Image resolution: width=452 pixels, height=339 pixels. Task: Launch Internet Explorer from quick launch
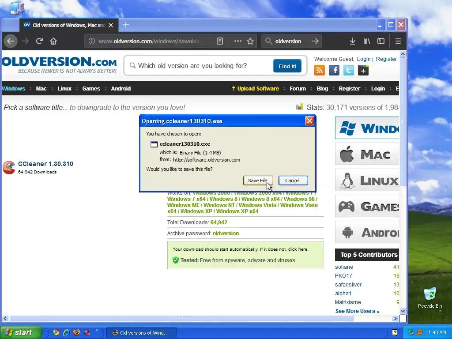tap(66, 332)
